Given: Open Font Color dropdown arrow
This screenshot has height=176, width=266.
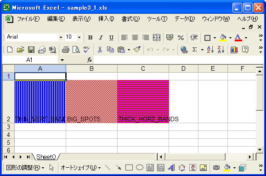Looking at the screenshot, I should click(x=246, y=38).
